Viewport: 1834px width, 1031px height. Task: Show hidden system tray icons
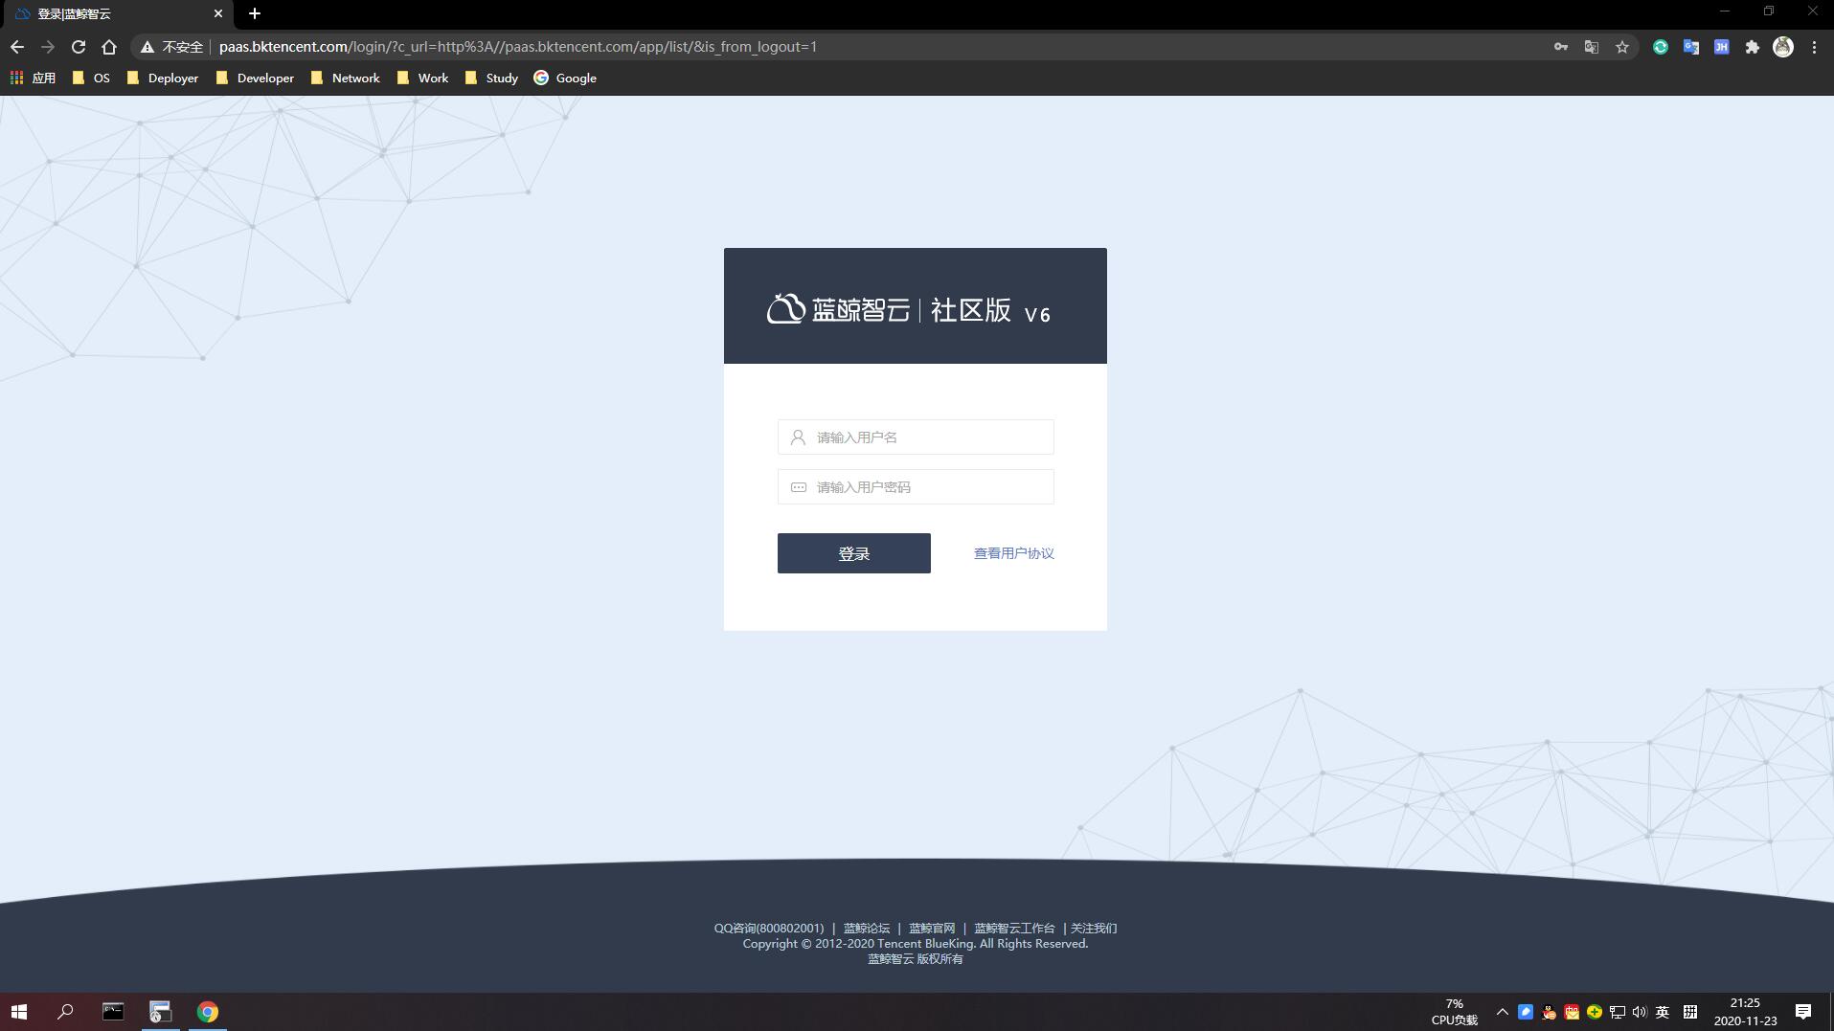tap(1502, 1012)
